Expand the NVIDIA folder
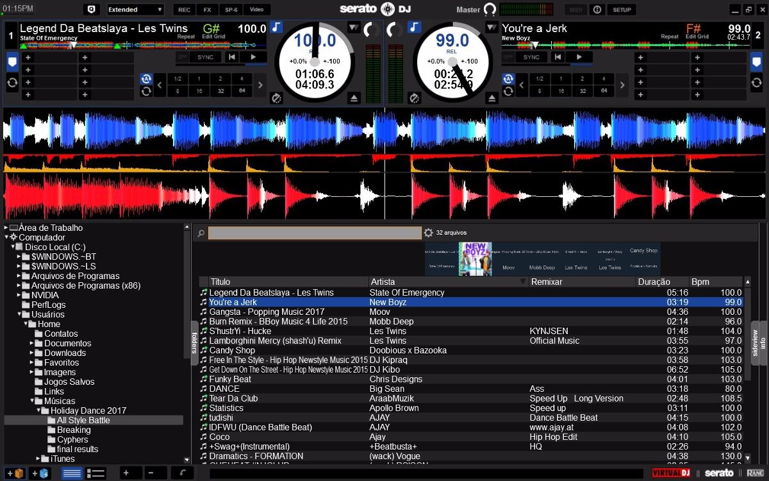This screenshot has height=481, width=769. pyautogui.click(x=19, y=295)
